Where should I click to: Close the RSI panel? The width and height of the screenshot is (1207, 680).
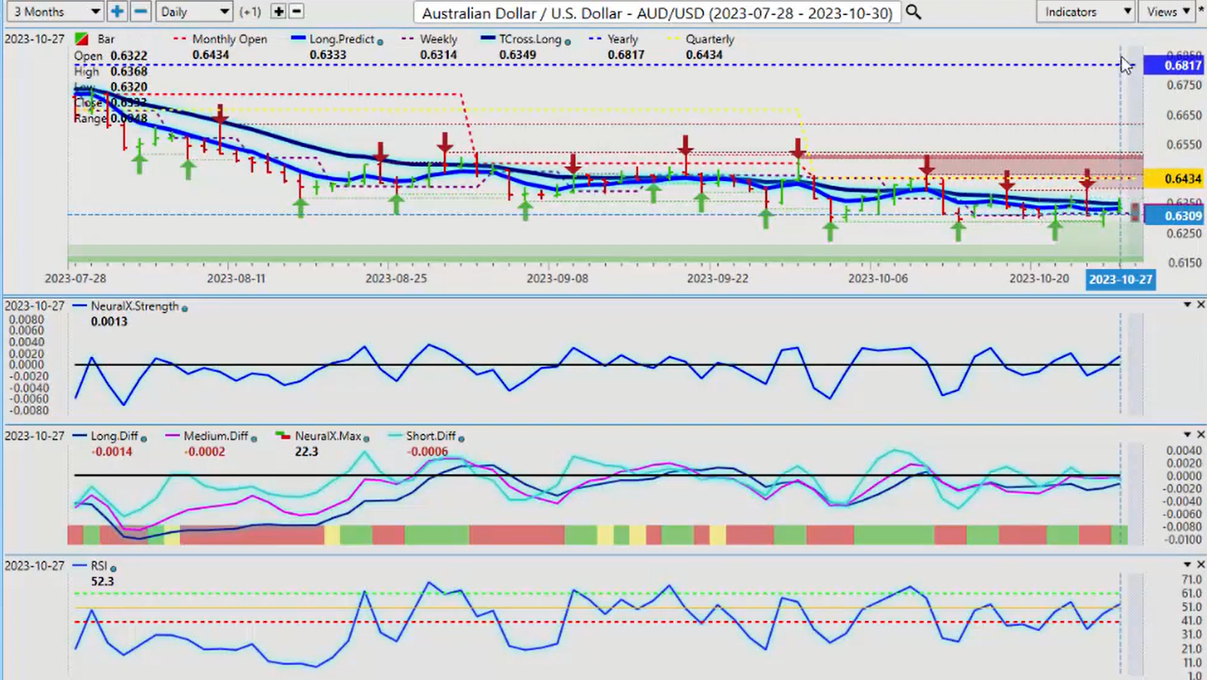click(x=1200, y=564)
